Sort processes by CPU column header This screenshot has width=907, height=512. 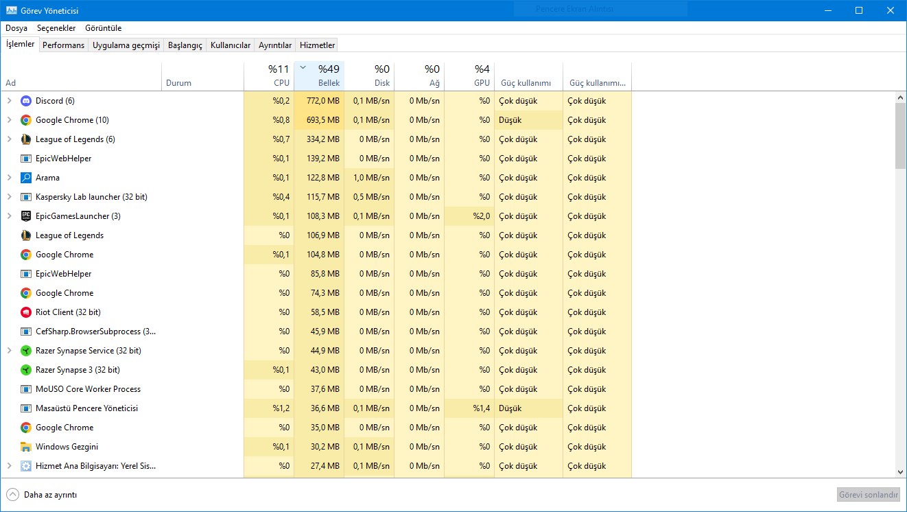pyautogui.click(x=269, y=76)
